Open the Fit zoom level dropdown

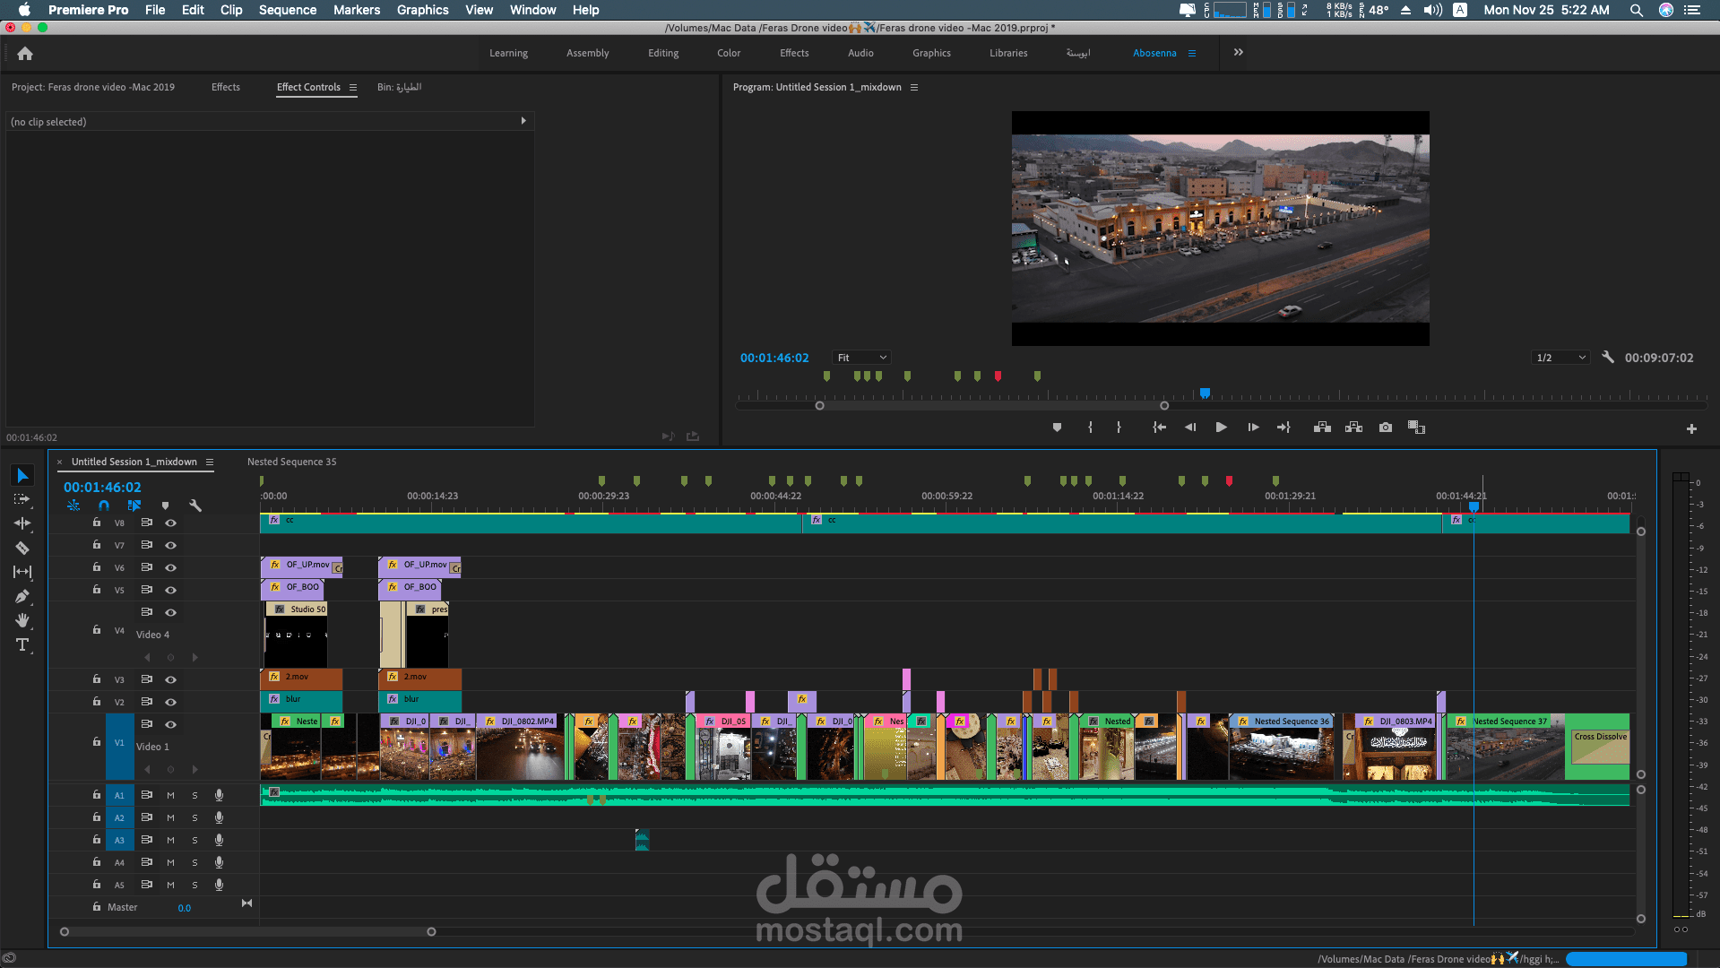[860, 358]
